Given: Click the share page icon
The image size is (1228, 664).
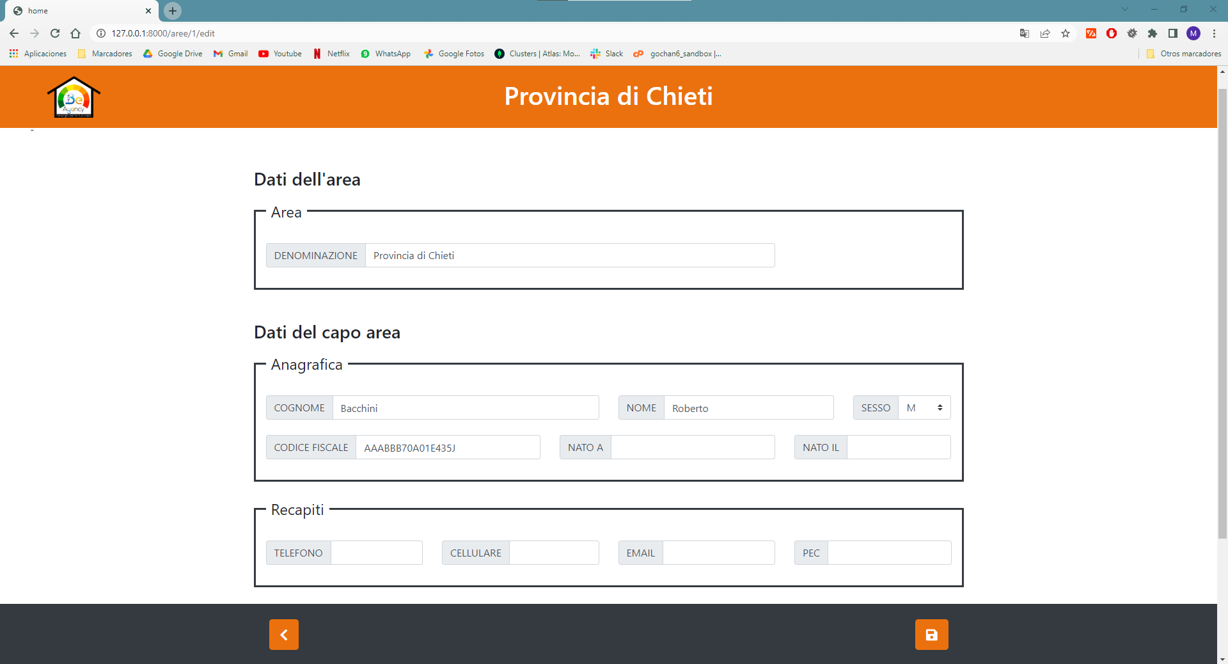Looking at the screenshot, I should [x=1045, y=33].
